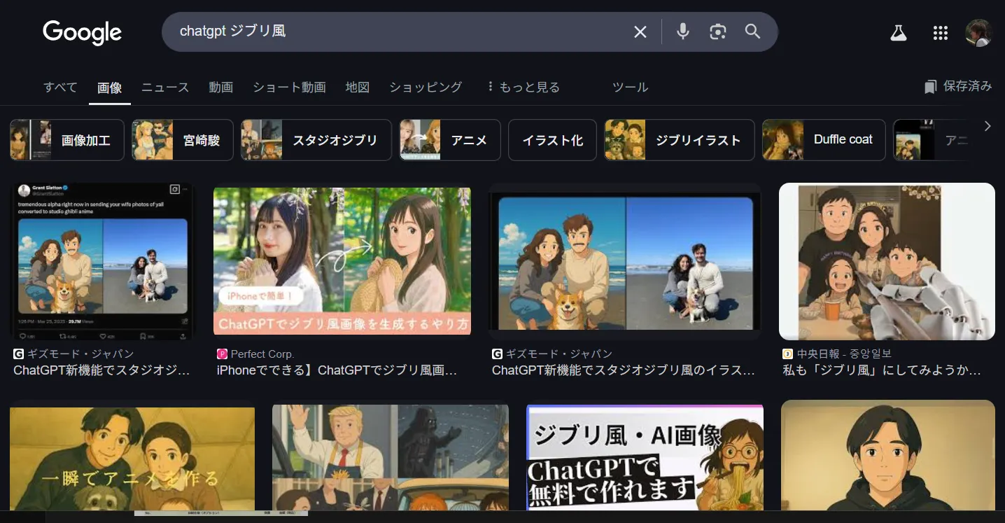
Task: Open the Trump and Darth Vader collage image
Action: coord(391,457)
